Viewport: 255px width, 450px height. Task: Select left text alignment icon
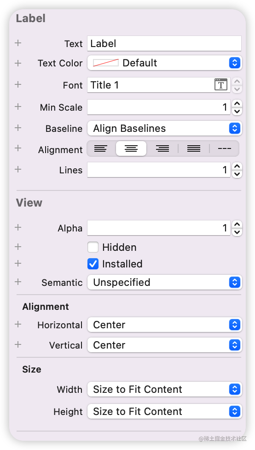101,148
